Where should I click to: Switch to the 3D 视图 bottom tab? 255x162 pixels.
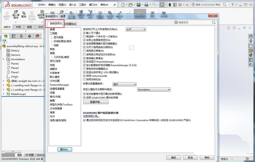tap(29, 155)
